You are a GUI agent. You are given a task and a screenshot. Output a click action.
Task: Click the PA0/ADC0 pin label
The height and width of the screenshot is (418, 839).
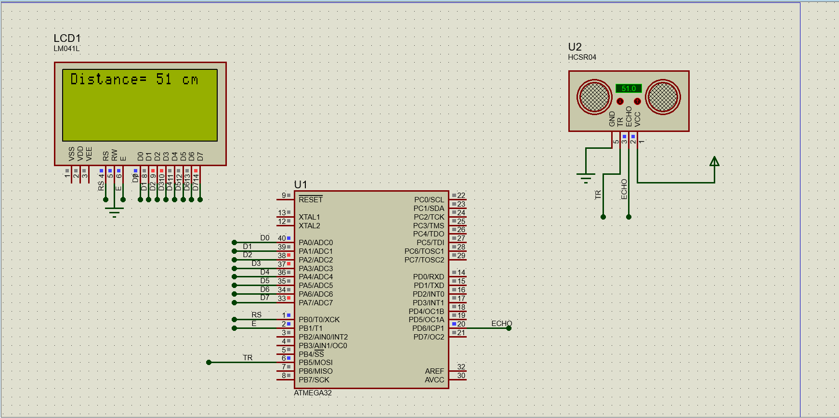point(315,243)
